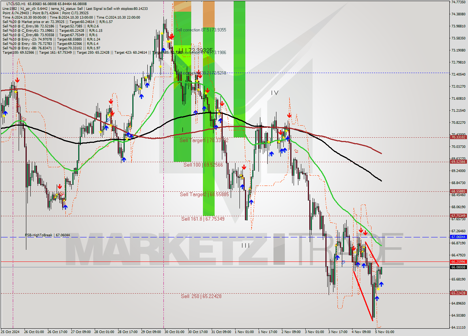Click the '4 Nov 09:00' time axis label
468x336 pixels.
point(361,332)
